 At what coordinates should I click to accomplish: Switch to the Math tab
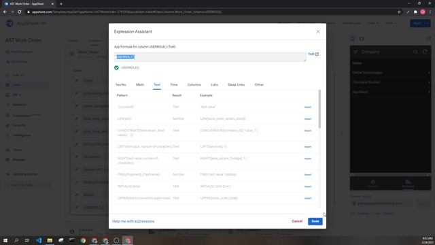[140, 84]
